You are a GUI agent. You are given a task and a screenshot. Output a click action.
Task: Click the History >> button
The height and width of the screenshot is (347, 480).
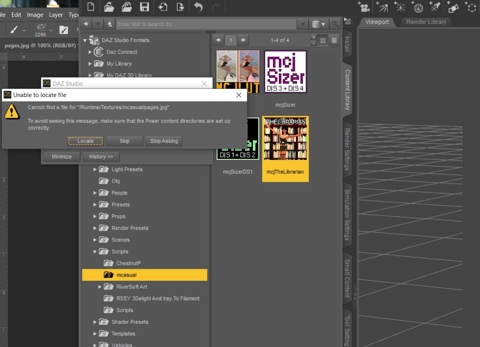(101, 156)
